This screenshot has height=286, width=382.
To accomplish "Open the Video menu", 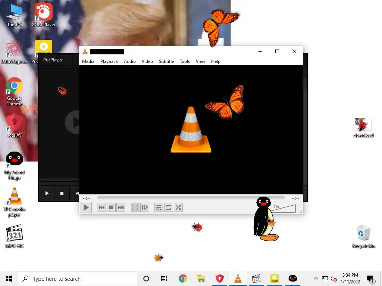I will [147, 61].
